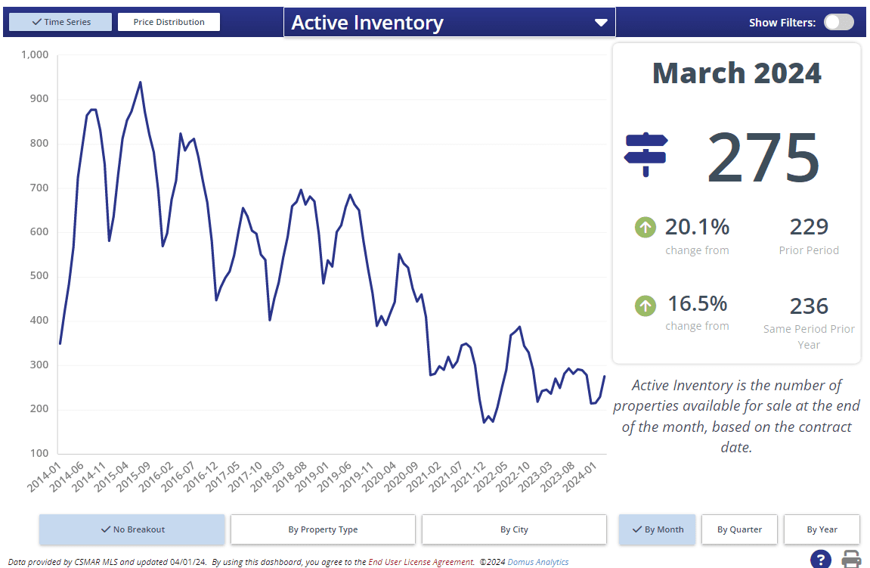Select the By Month grouping
Image resolution: width=870 pixels, height=568 pixels.
tap(656, 529)
